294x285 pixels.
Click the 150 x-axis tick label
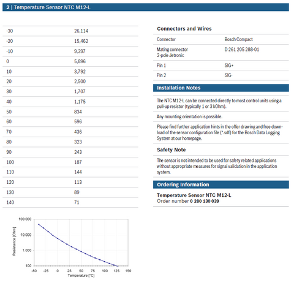[128, 271]
